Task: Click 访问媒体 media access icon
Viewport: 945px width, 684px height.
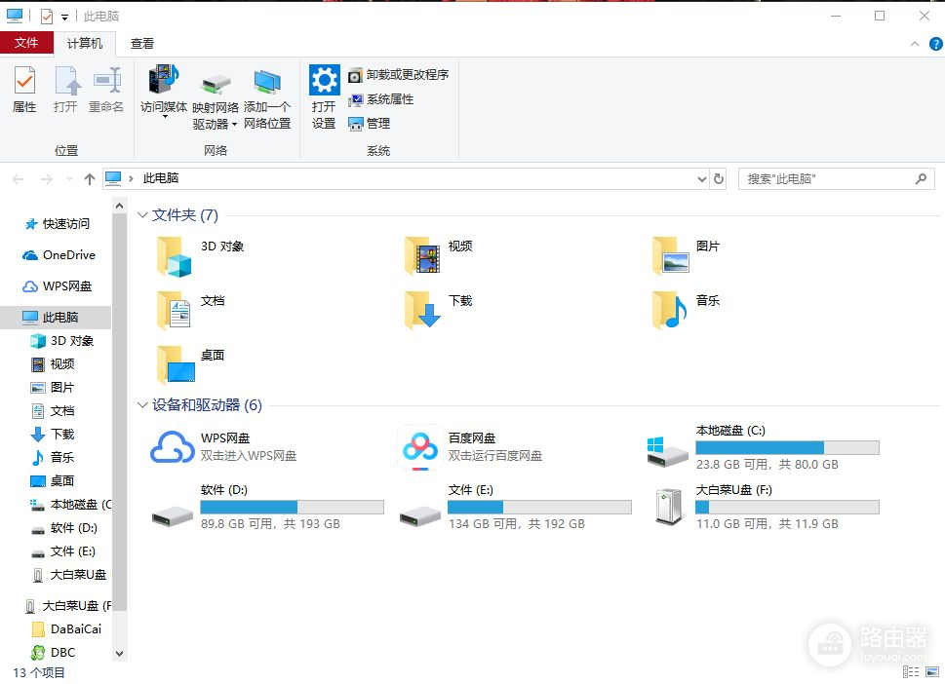Action: point(163,91)
